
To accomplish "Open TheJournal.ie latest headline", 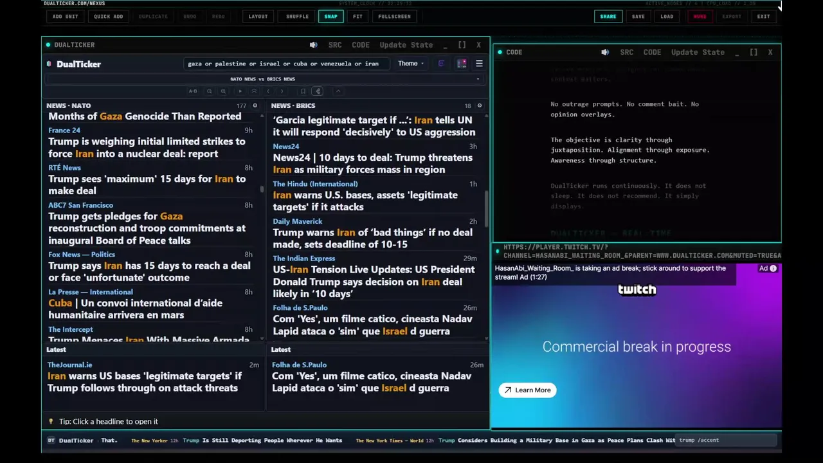I will click(145, 382).
